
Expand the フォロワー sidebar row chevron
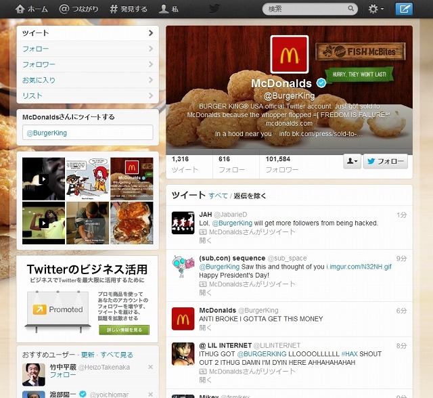click(150, 64)
